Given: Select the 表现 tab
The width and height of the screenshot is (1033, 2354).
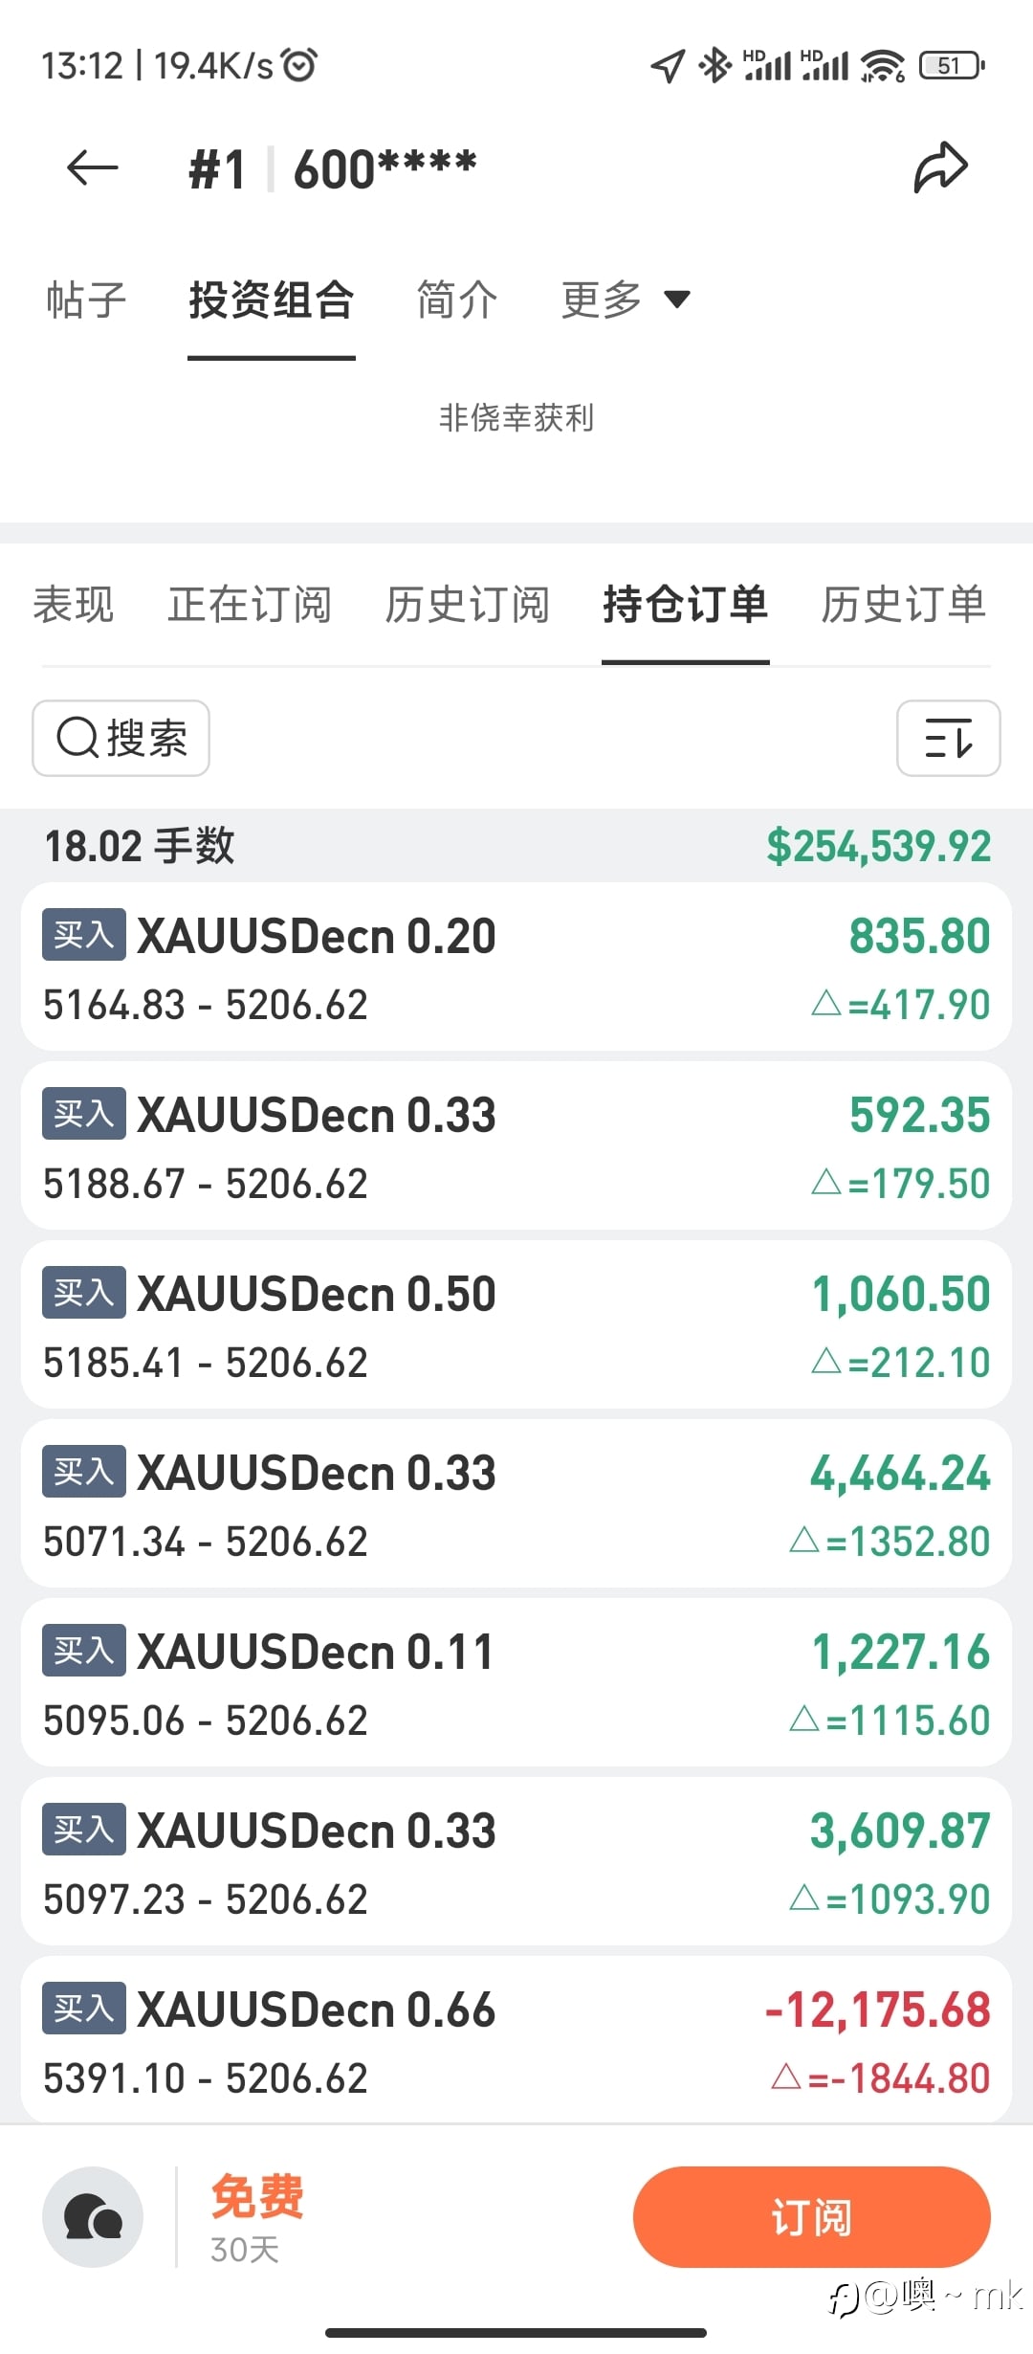Looking at the screenshot, I should click(x=74, y=605).
